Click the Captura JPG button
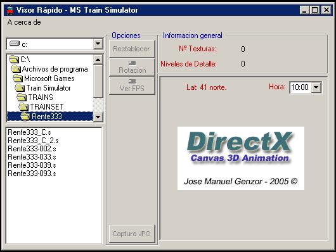336x252 pixels. click(132, 234)
